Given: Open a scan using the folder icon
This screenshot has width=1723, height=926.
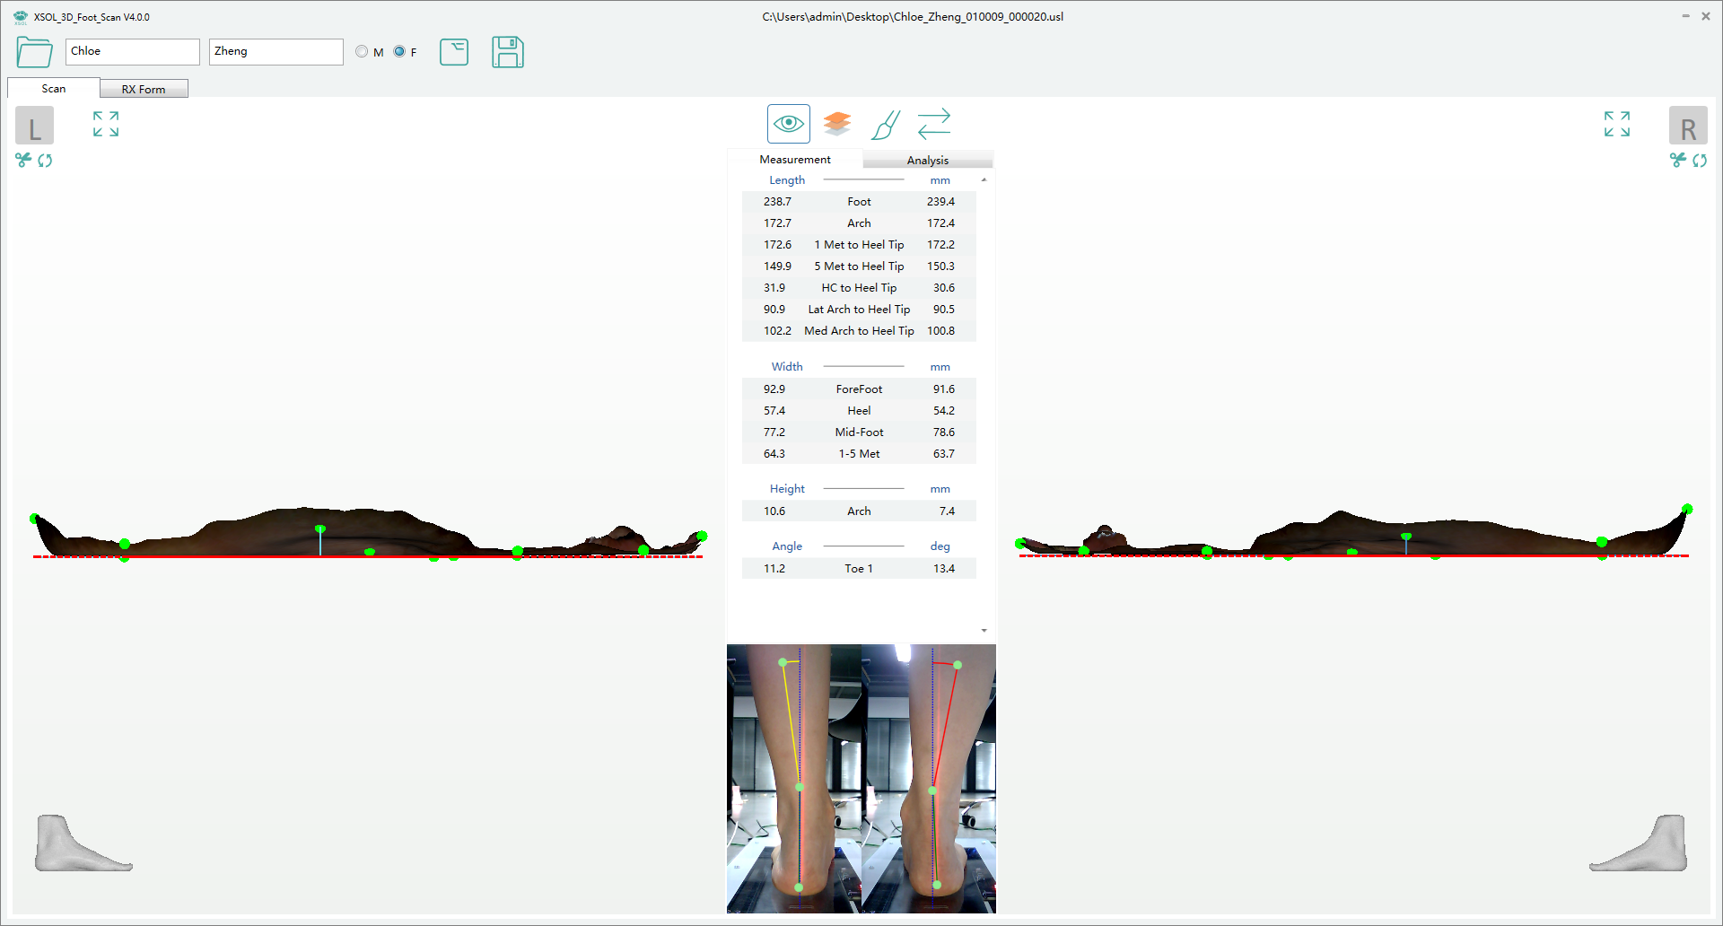Looking at the screenshot, I should point(34,52).
